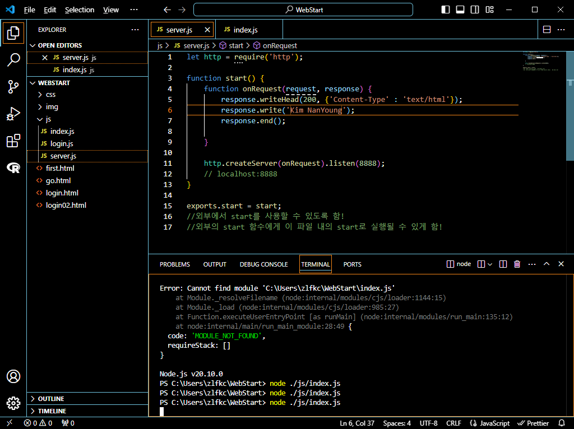
Task: Show more menu bar items via ellipsis
Action: pyautogui.click(x=134, y=10)
